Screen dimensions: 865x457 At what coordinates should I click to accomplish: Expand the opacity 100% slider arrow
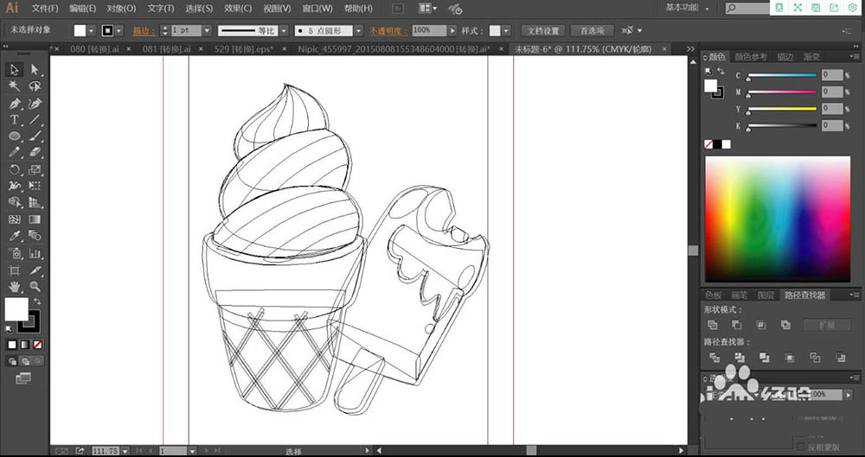453,30
